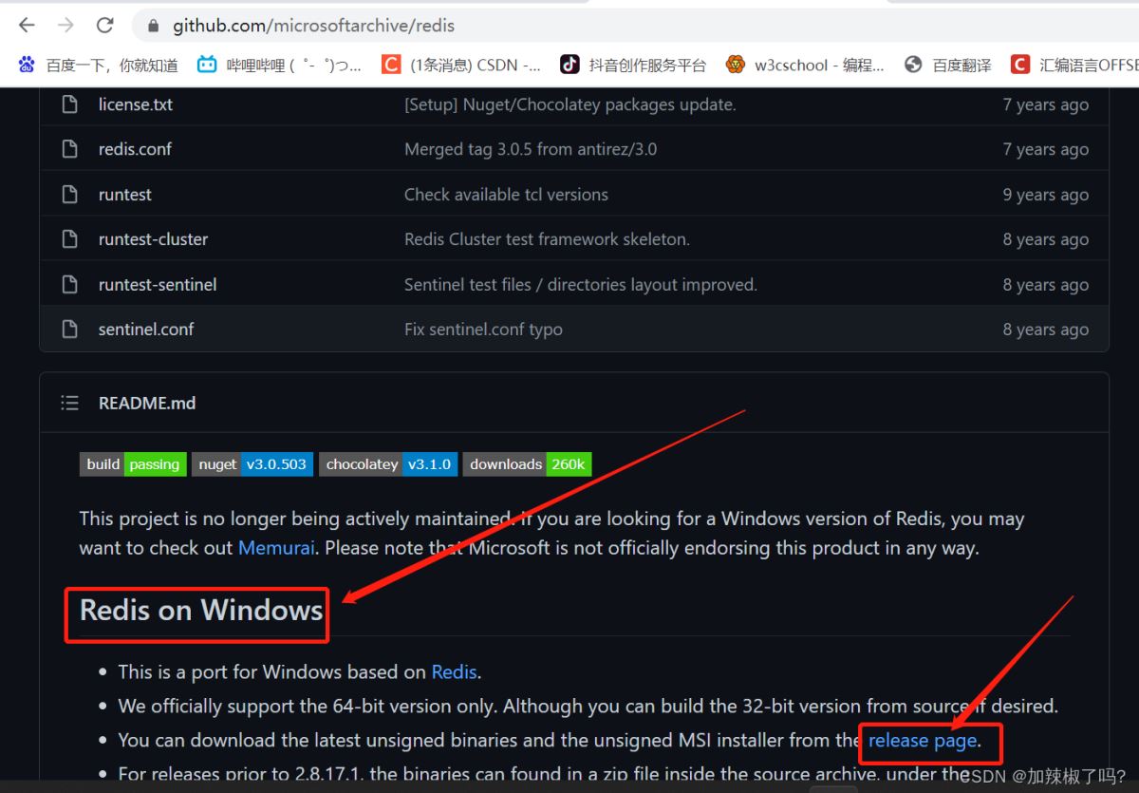Click "8 years ago" in the runtest-sentinel row

1046,285
